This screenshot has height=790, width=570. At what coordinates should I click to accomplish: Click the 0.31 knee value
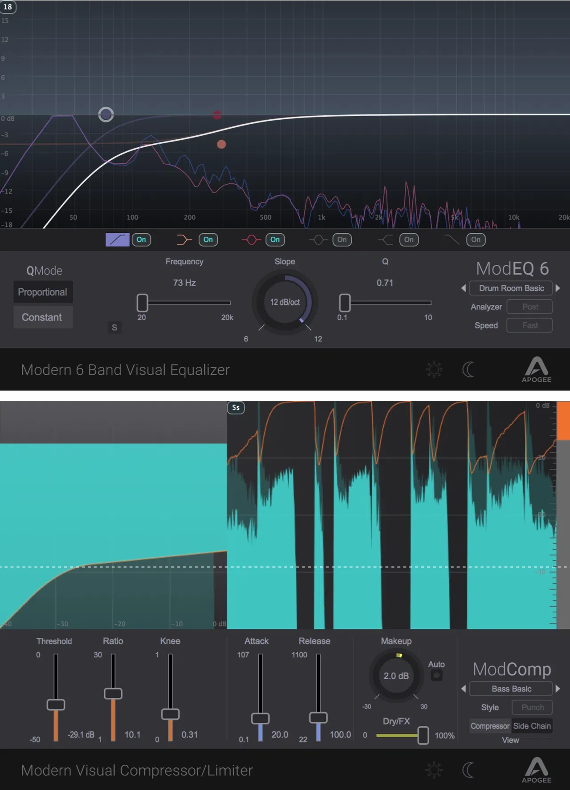click(189, 734)
